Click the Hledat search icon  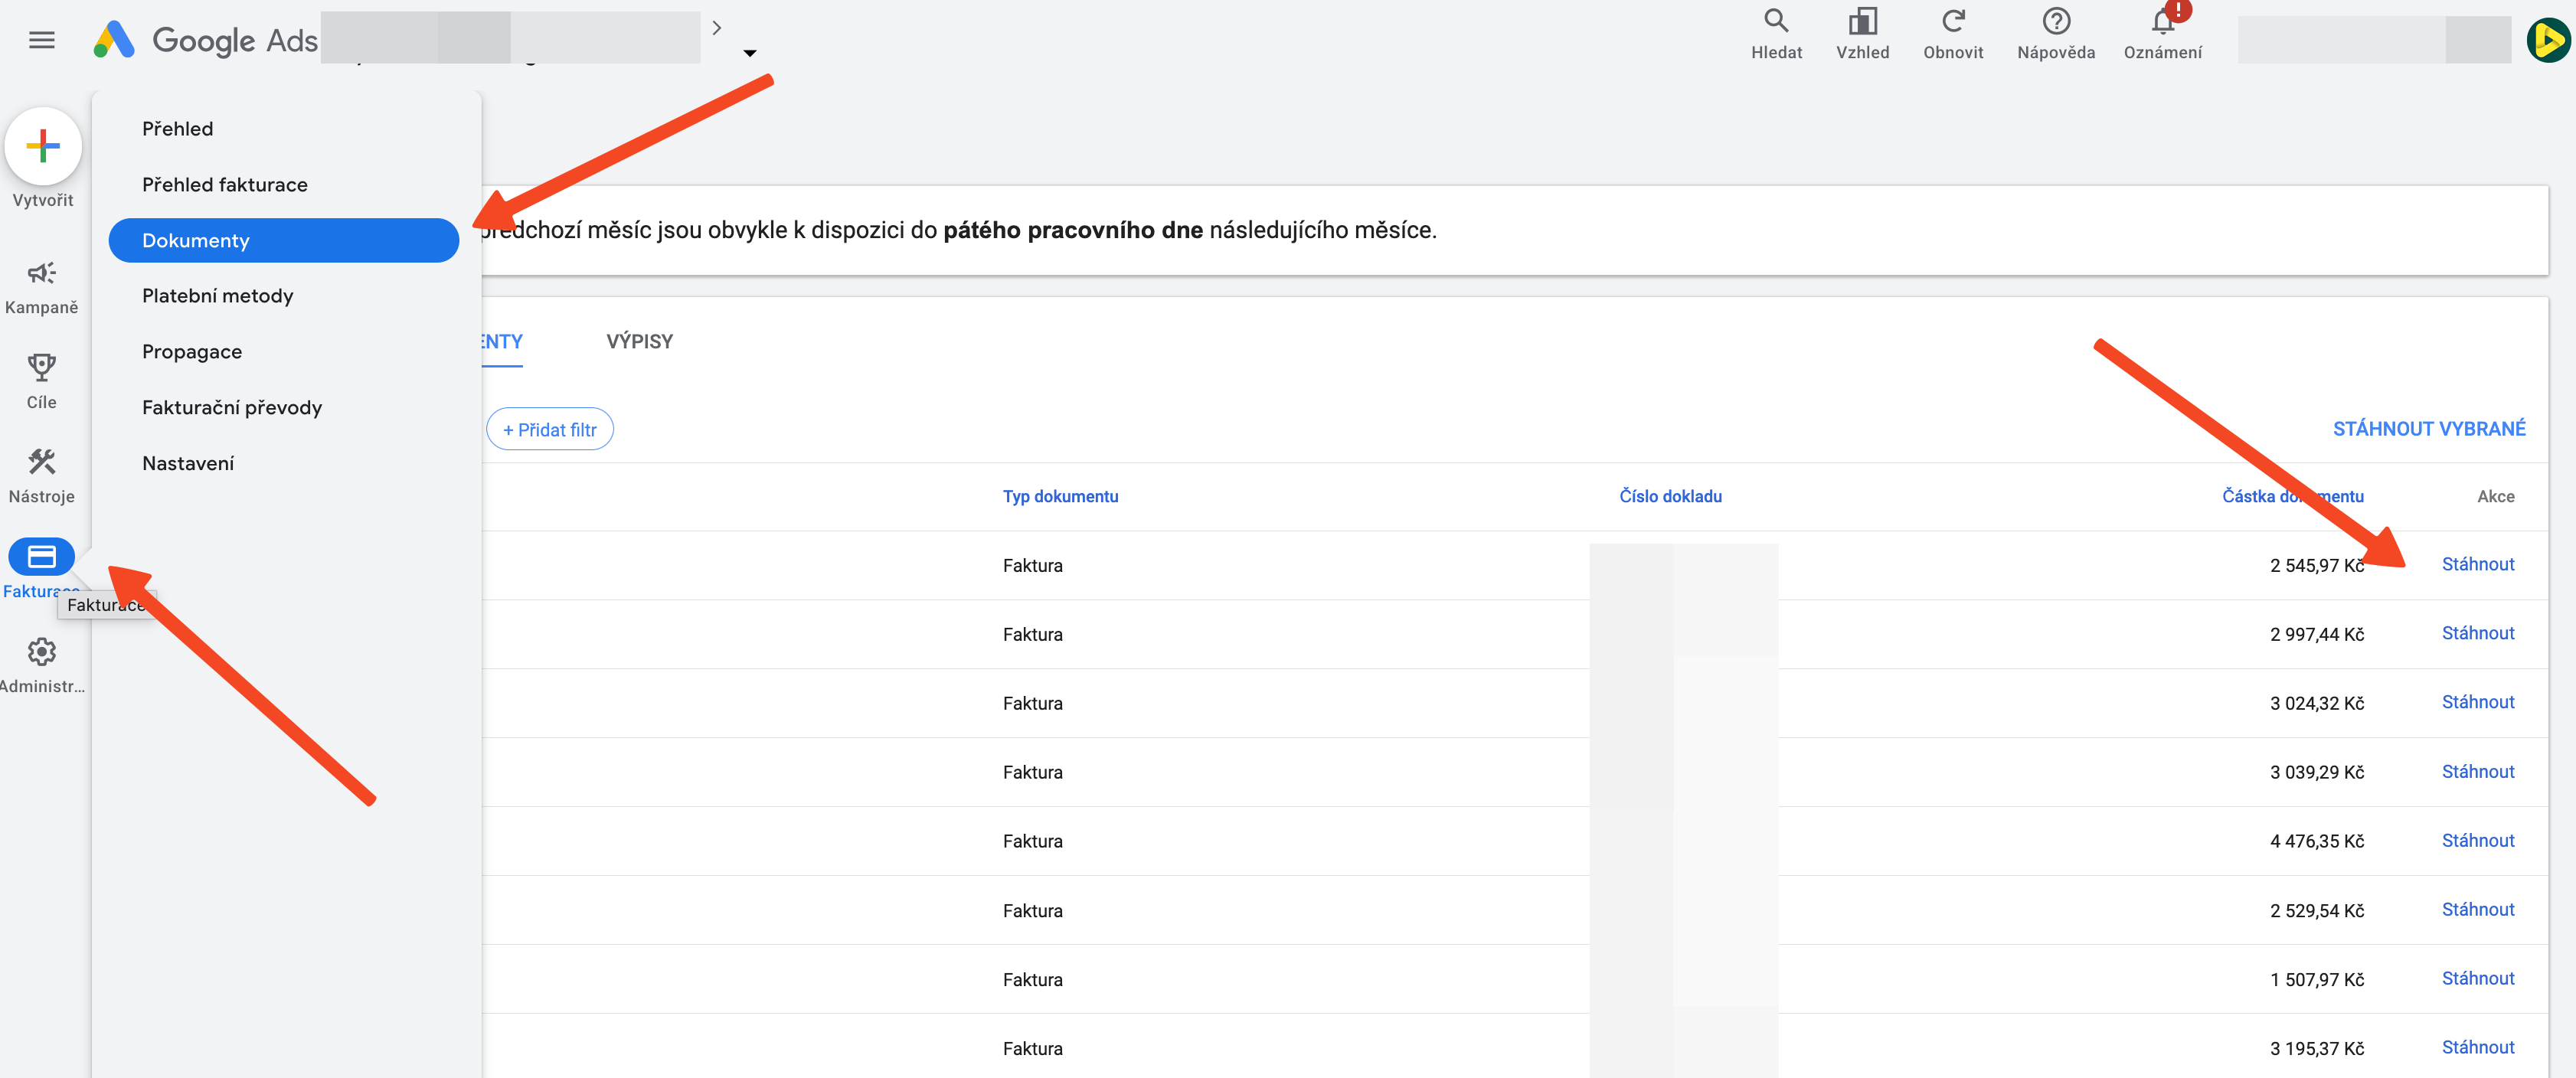tap(1776, 21)
